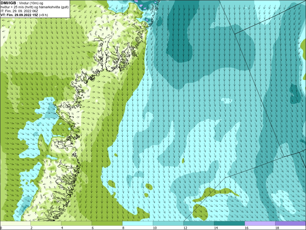The height and width of the screenshot is (230, 306).
Task: Click the purple swatch above 18 m/s
Action: [x=291, y=223]
